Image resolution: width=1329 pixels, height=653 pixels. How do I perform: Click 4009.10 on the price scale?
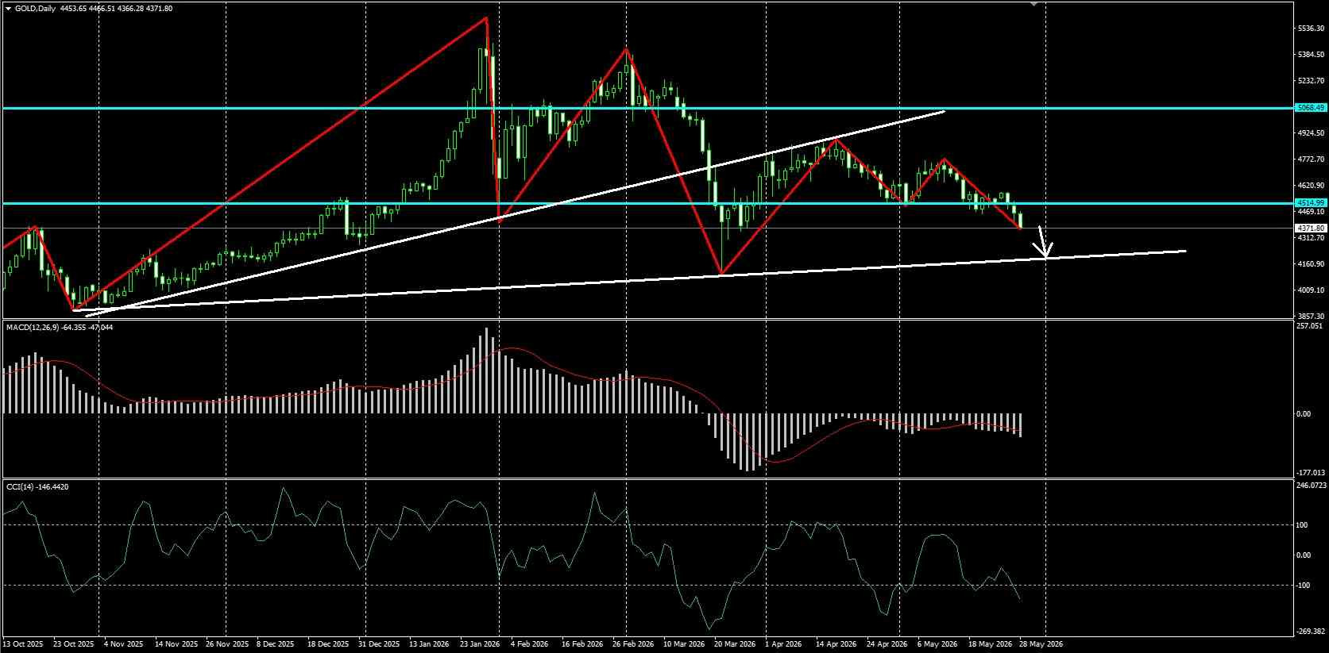1310,290
